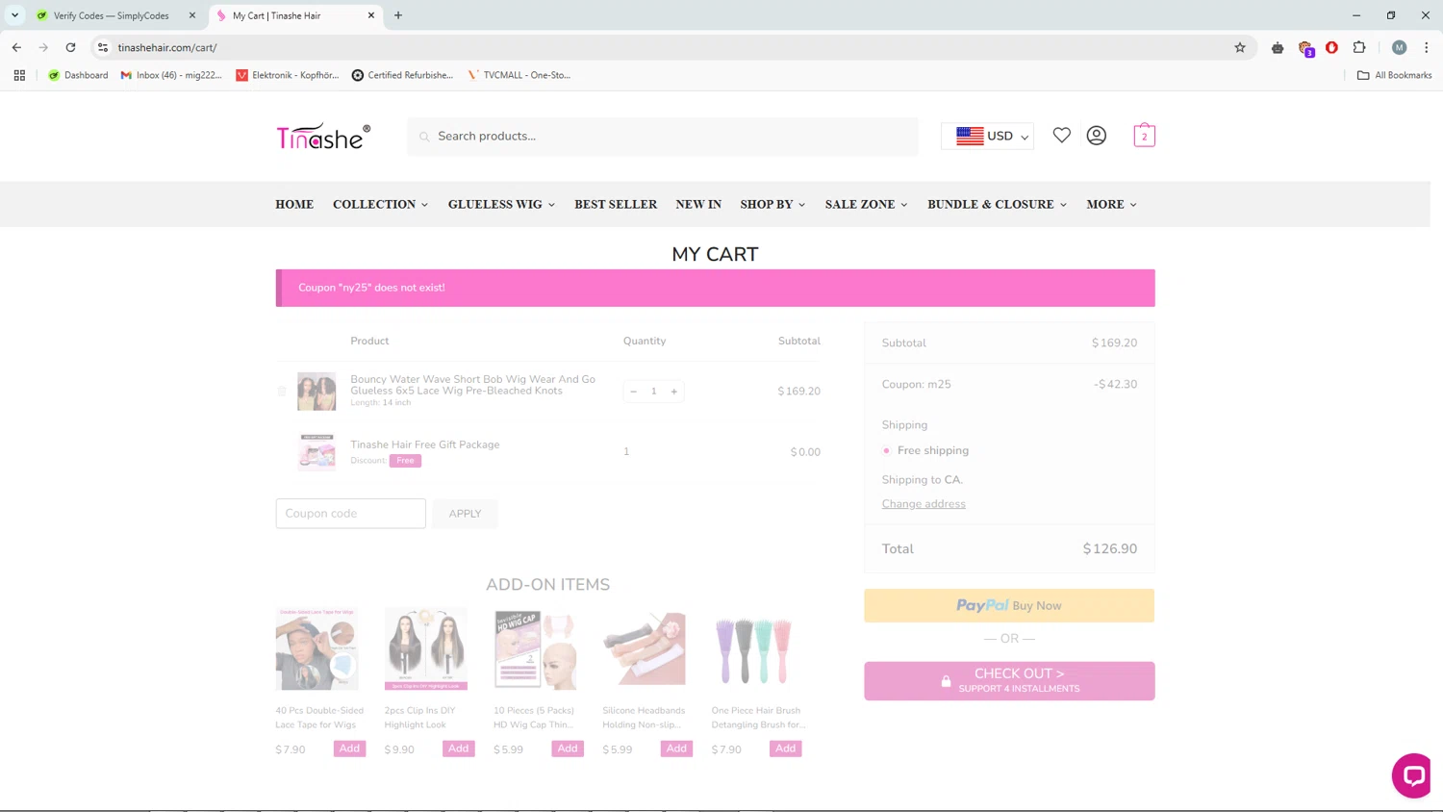Close the My Cart tab

point(371,15)
